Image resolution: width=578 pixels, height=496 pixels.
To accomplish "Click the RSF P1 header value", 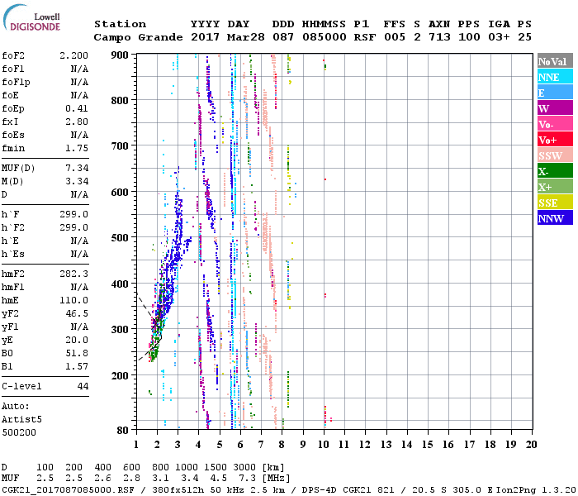I will coord(365,37).
